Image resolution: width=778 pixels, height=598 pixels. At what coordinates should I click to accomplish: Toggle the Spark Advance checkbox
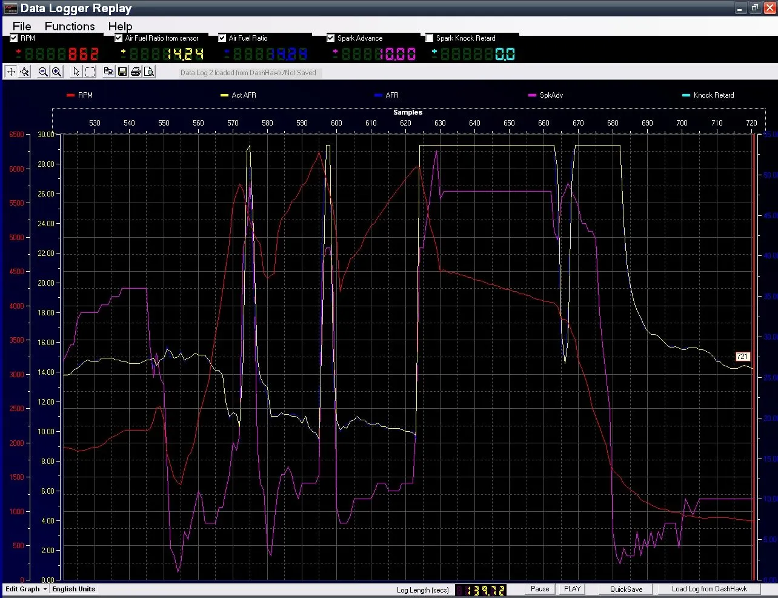point(331,38)
